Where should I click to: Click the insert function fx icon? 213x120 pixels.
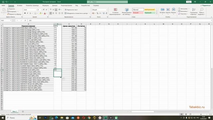click(x=25, y=20)
